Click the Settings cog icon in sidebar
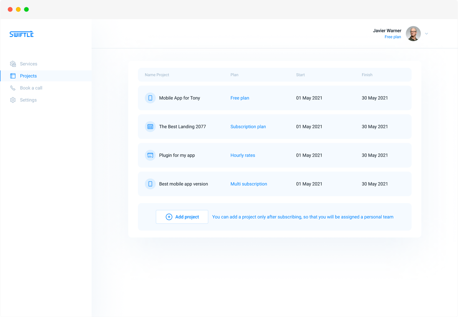The height and width of the screenshot is (317, 458). (x=13, y=100)
